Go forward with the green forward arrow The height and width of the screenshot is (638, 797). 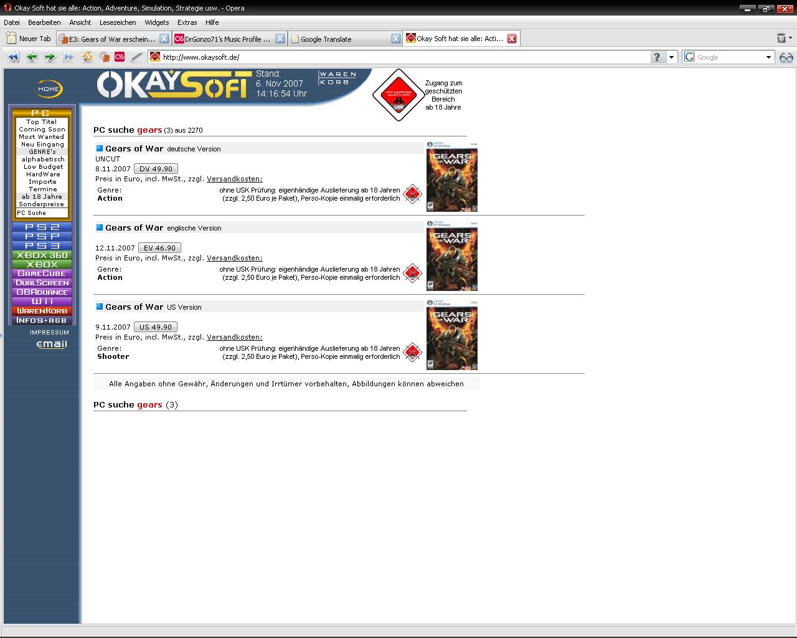point(50,57)
